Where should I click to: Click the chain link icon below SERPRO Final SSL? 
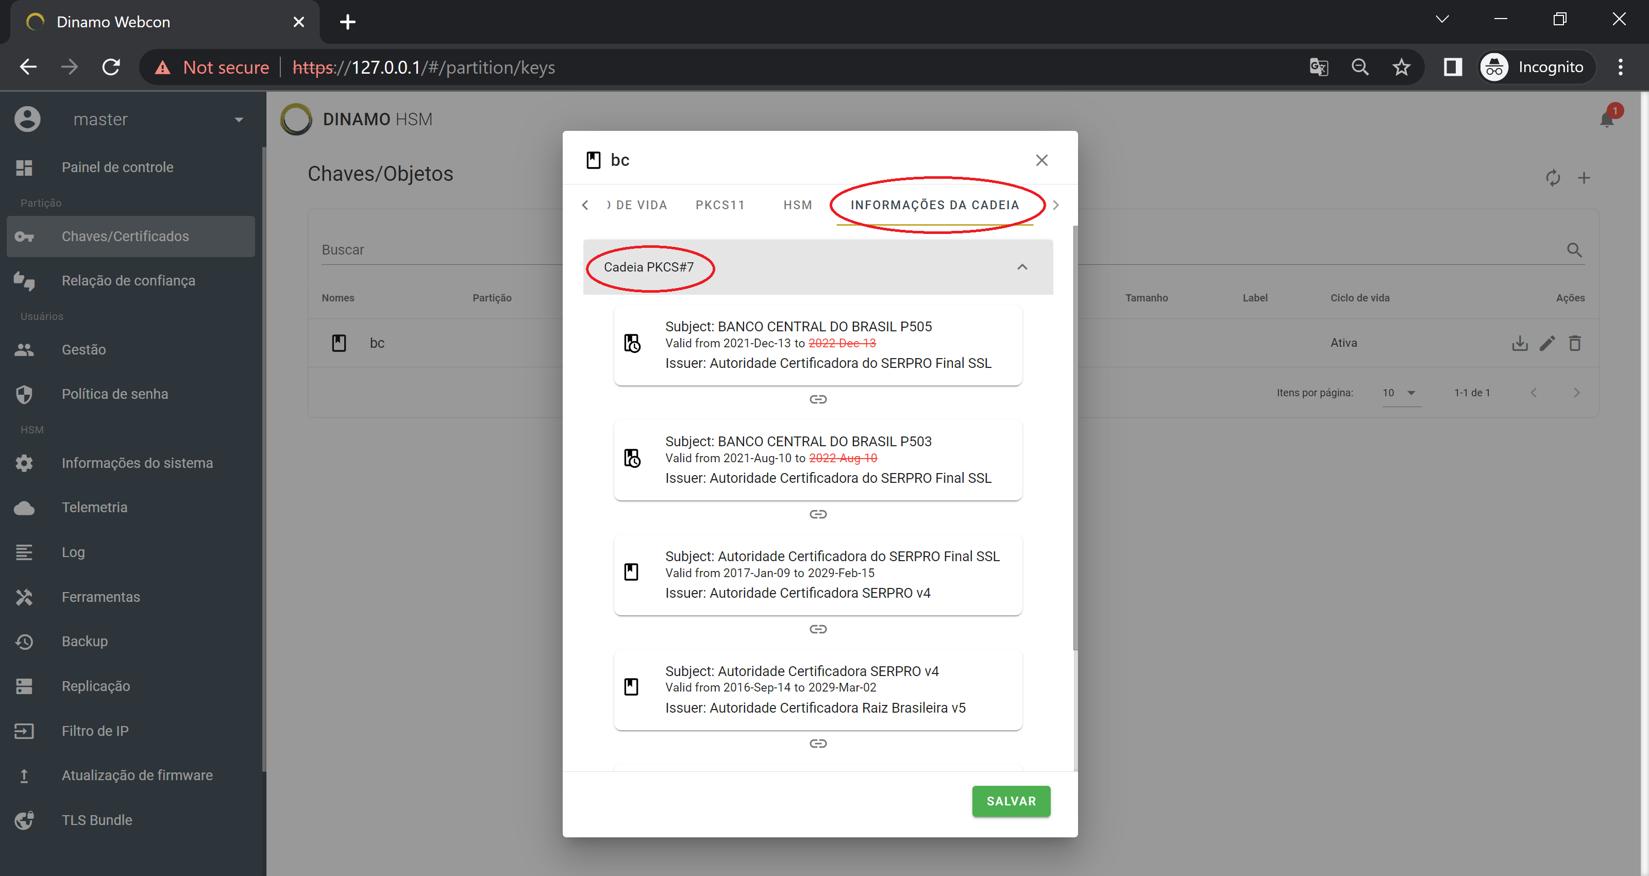pyautogui.click(x=817, y=629)
